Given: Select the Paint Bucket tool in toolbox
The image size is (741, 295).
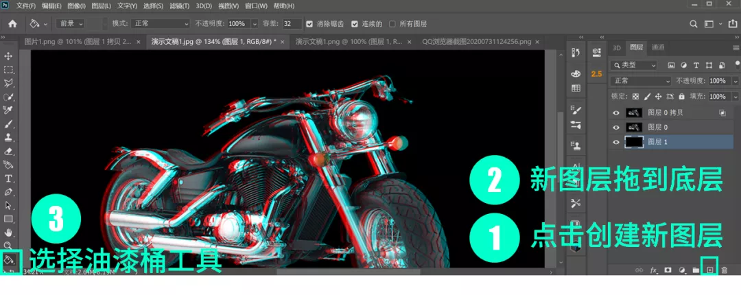Looking at the screenshot, I should pyautogui.click(x=10, y=259).
